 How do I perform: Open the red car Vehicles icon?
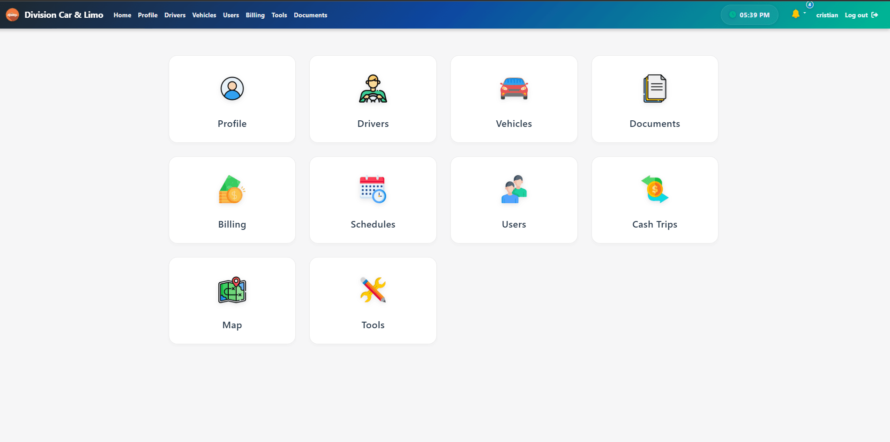coord(514,88)
